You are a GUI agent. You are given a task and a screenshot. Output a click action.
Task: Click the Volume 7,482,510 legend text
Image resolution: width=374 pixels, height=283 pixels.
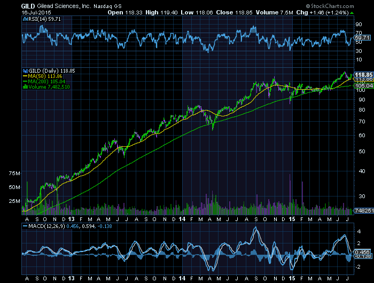(49, 87)
